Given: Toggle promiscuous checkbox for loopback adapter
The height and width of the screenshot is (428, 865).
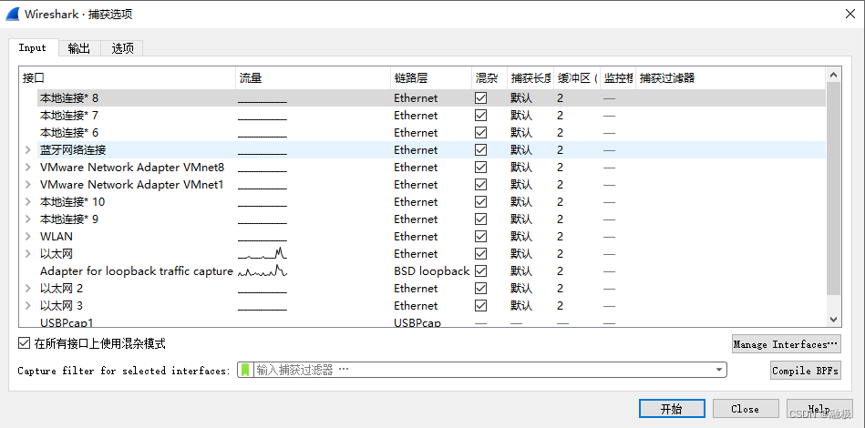Looking at the screenshot, I should pos(481,271).
